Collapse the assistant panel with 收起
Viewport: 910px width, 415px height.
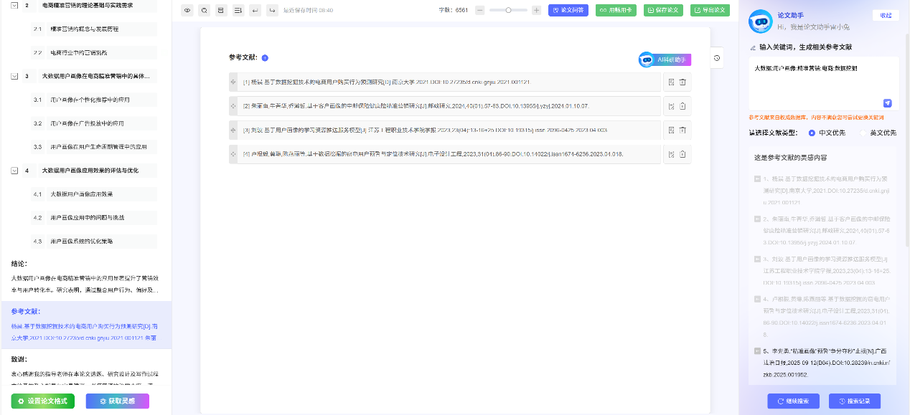pyautogui.click(x=886, y=16)
